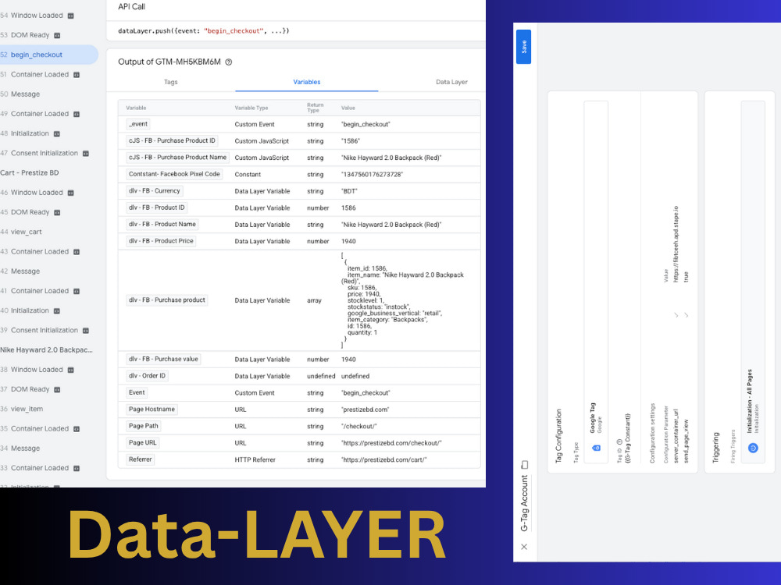Click the dlv - FB - Purchase value variable
This screenshot has height=585, width=781.
pyautogui.click(x=163, y=359)
